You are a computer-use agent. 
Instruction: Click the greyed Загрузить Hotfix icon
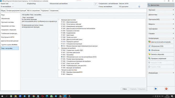click(x=149, y=63)
